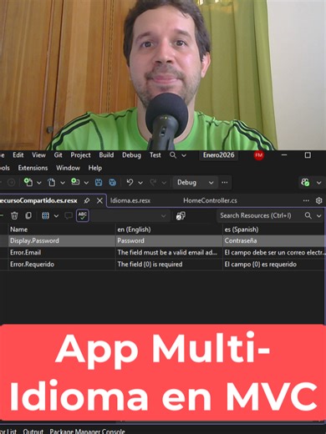The width and height of the screenshot is (326, 434).
Task: Click the es (Spanish) column header
Action: click(x=274, y=230)
